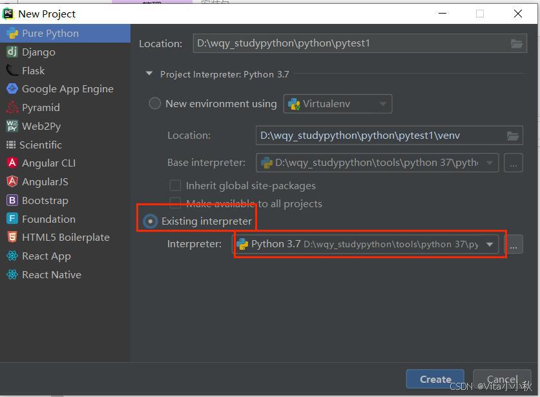This screenshot has height=397, width=540.
Task: Click the HTML5 Boilerplate icon
Action: point(12,238)
